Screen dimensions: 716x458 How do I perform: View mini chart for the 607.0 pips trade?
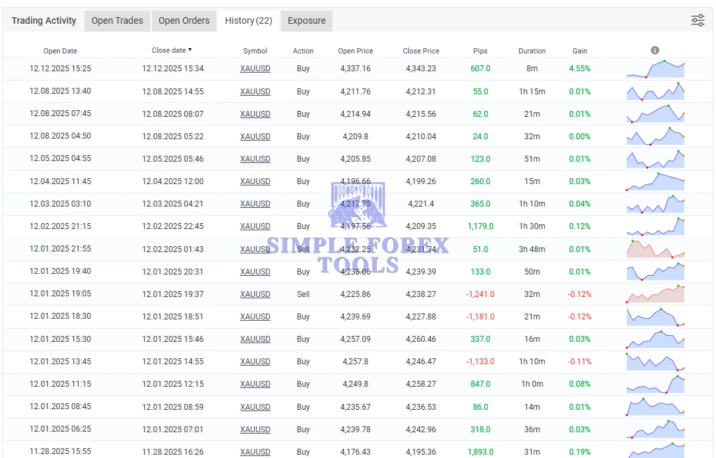[x=655, y=69]
